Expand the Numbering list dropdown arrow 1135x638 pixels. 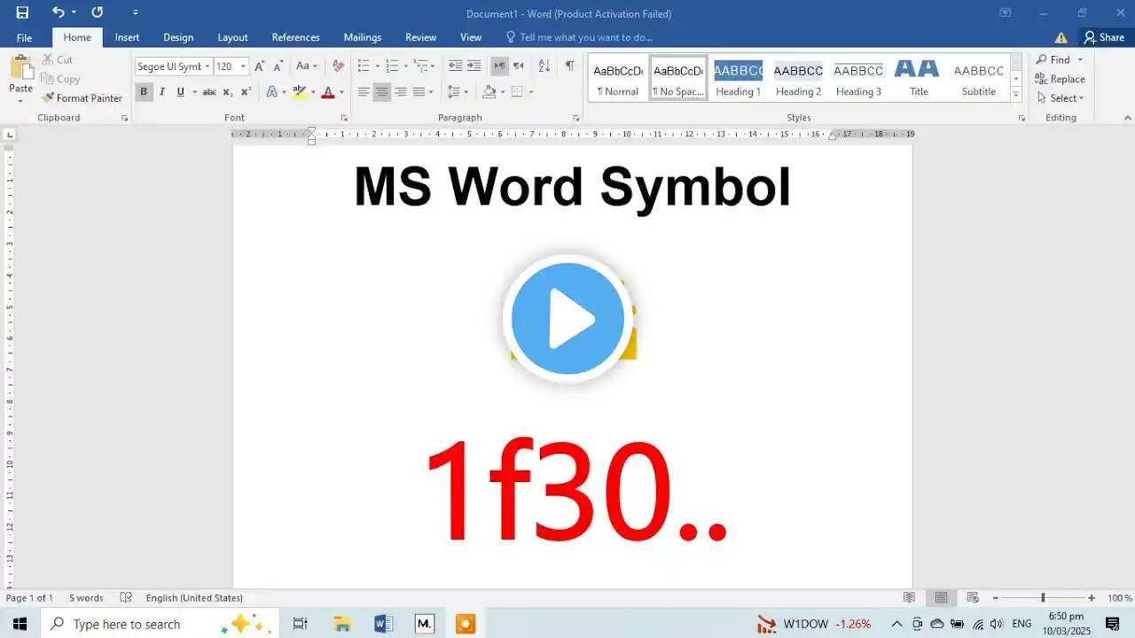pyautogui.click(x=406, y=66)
